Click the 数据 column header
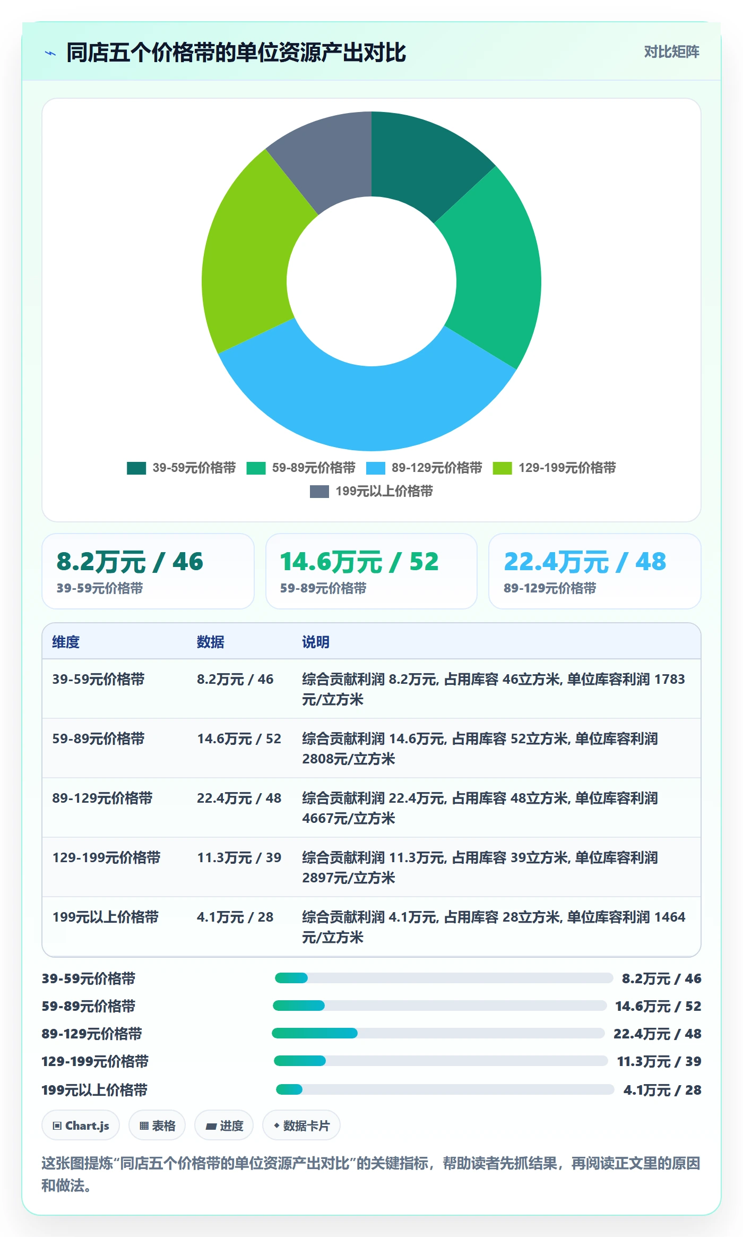The image size is (743, 1237). pos(211,642)
